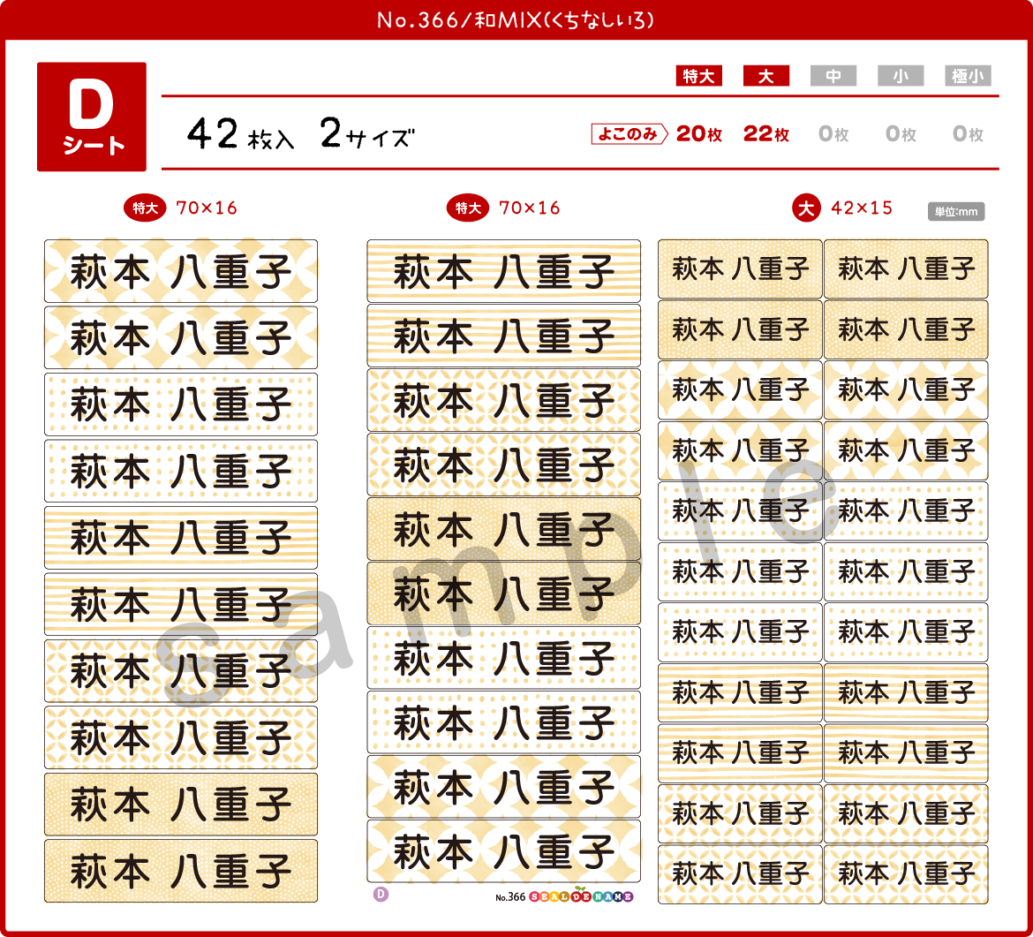Image resolution: width=1033 pixels, height=937 pixels.
Task: Click the 42×15 dimension text
Action: coord(862,208)
